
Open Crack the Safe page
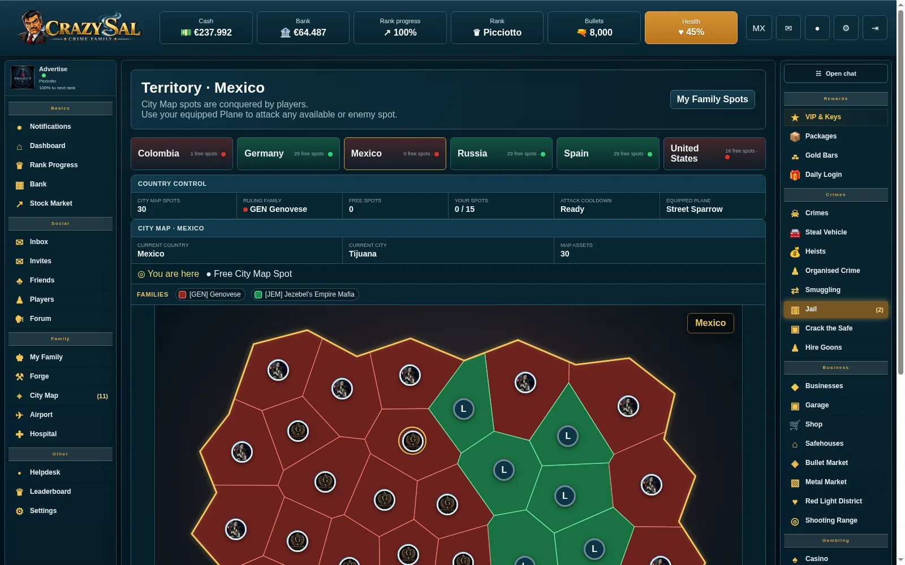click(835, 328)
